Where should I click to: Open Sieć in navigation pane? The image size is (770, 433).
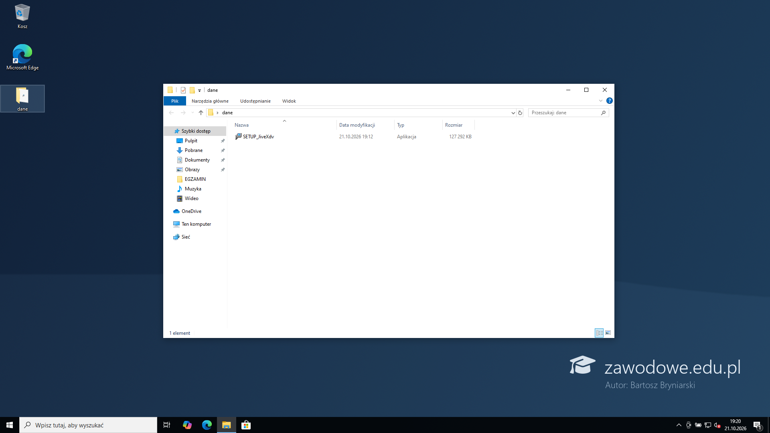[186, 237]
